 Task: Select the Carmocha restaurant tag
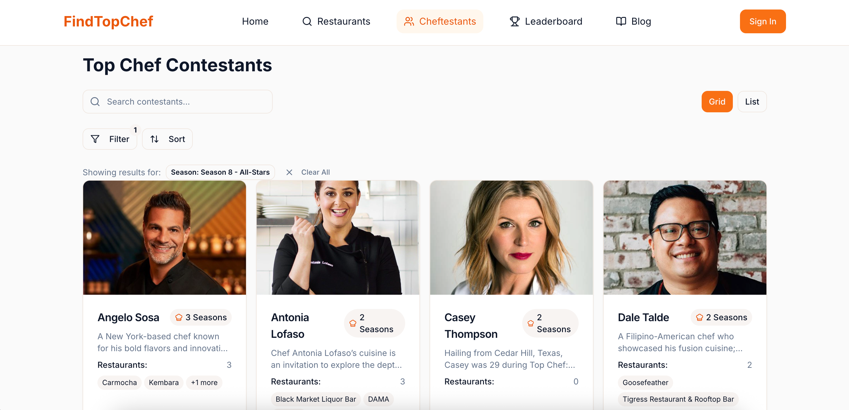(x=119, y=382)
